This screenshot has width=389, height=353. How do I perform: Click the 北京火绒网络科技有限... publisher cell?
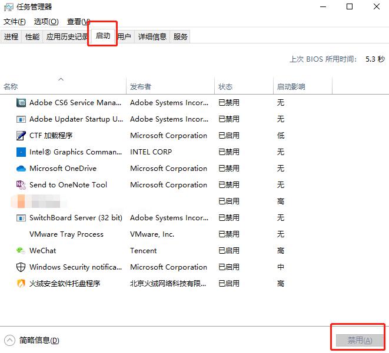point(168,284)
